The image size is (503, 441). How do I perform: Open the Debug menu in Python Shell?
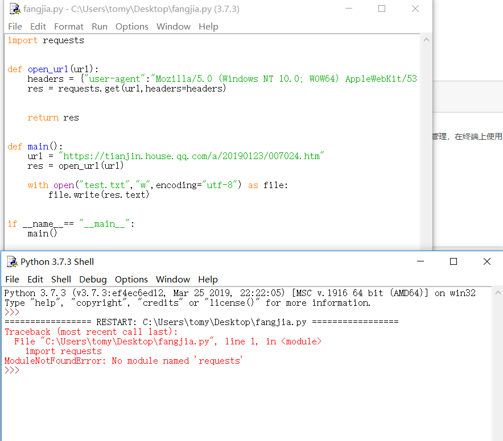[93, 280]
